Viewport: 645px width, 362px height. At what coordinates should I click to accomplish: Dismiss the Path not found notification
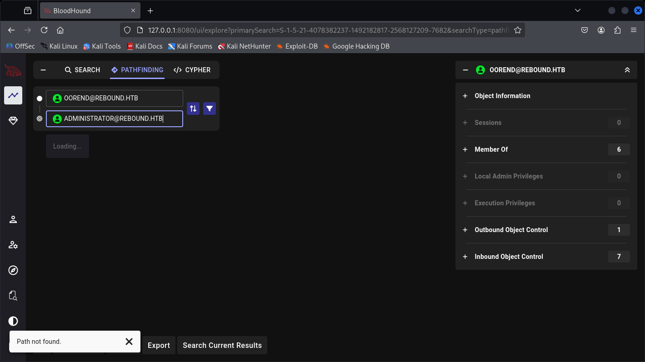(x=129, y=342)
